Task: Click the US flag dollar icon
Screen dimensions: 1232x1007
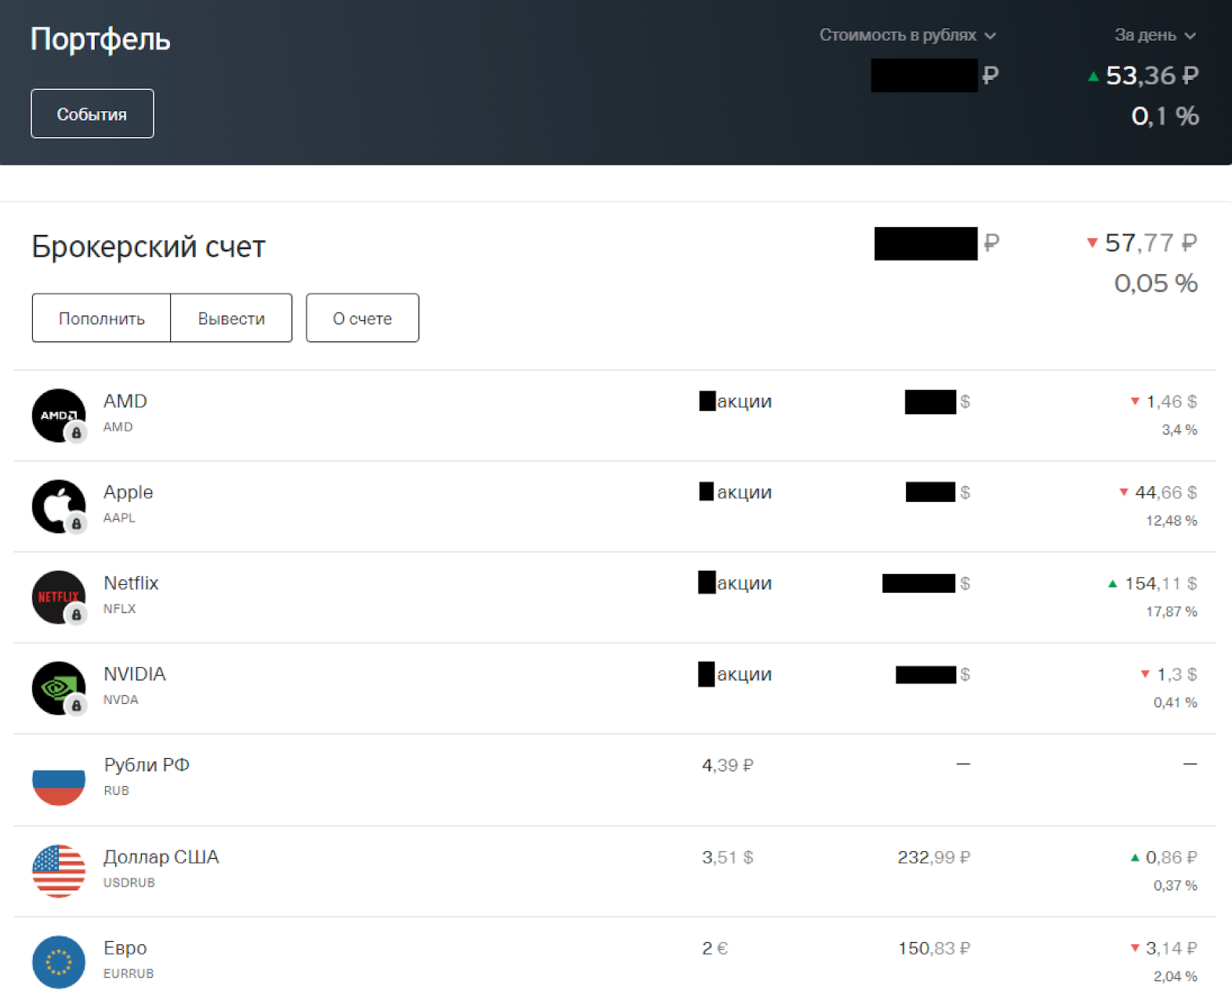Action: tap(59, 871)
